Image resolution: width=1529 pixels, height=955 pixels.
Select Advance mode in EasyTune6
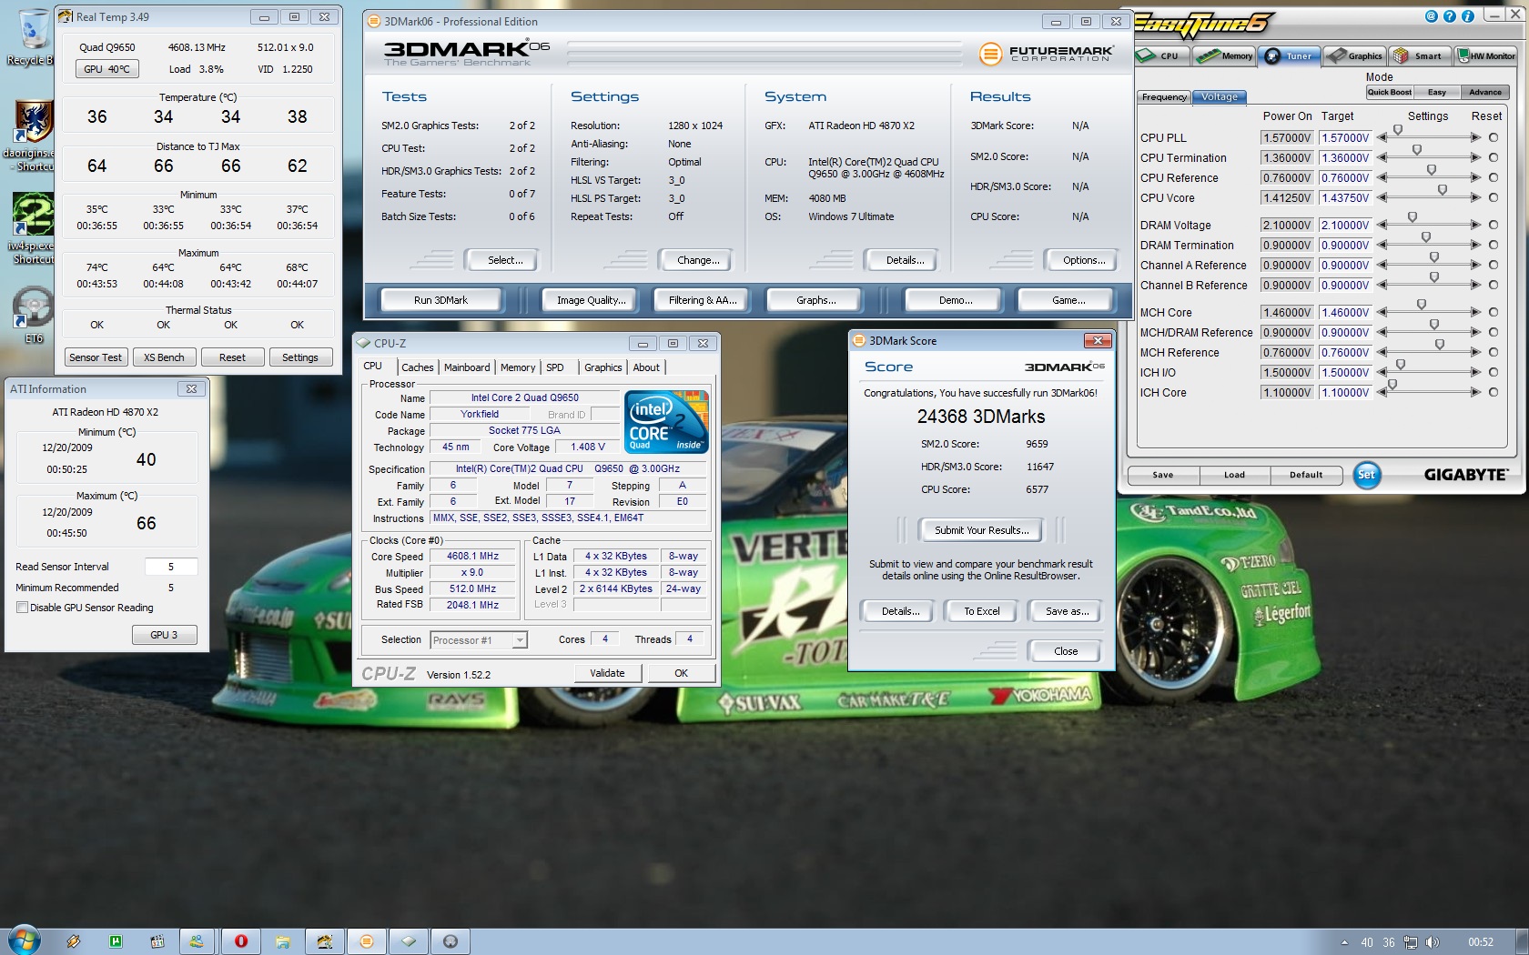click(x=1485, y=92)
